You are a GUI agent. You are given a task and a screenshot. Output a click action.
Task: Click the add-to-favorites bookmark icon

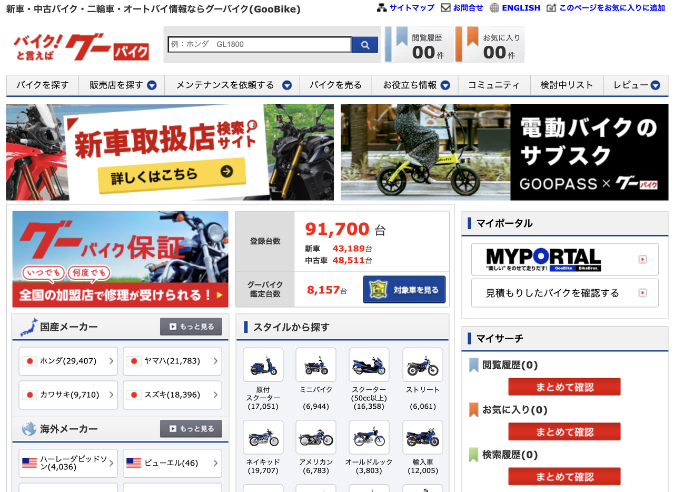click(x=551, y=8)
